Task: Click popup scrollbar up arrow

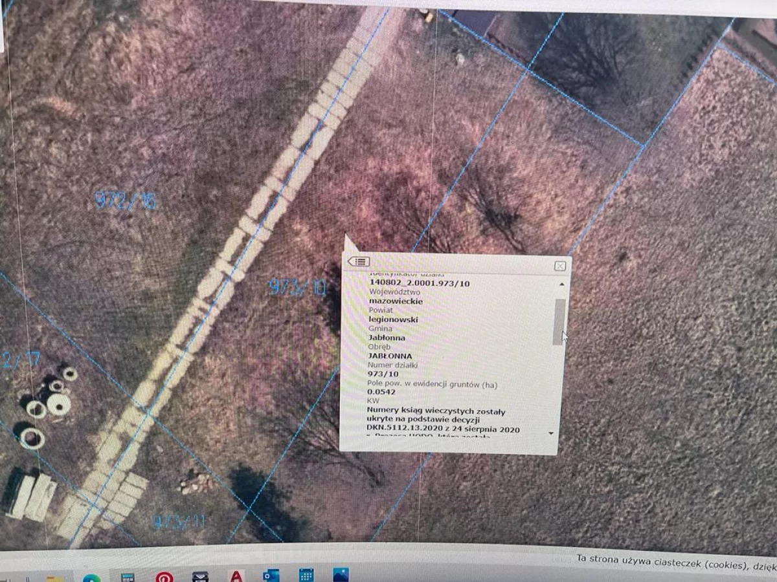Action: (x=561, y=284)
